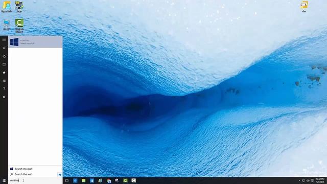Viewport: 327px width, 184px height.
Task: Open the blue pinned app next to Task View in the taskbar
Action: pos(75,180)
